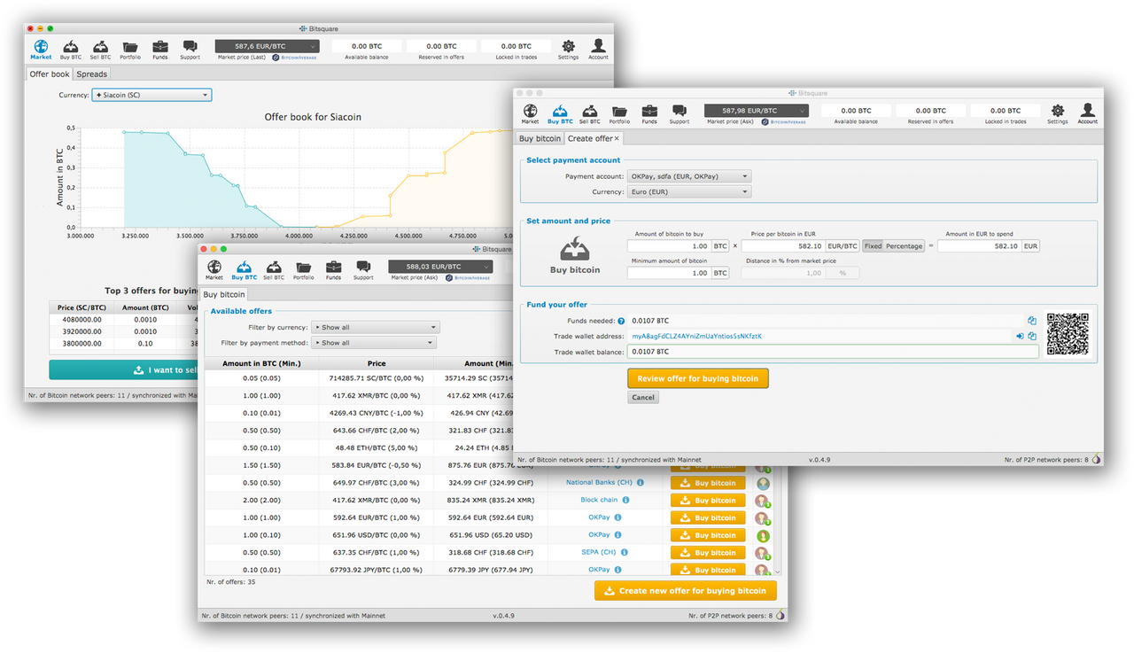Open Funds in Create offer window

pyautogui.click(x=649, y=113)
